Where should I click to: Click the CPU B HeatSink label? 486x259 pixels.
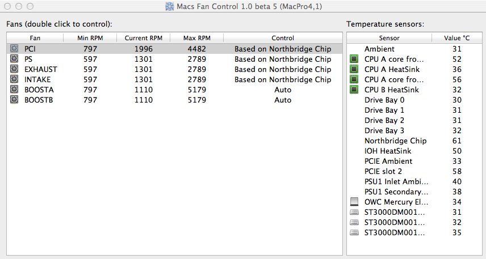tap(392, 90)
